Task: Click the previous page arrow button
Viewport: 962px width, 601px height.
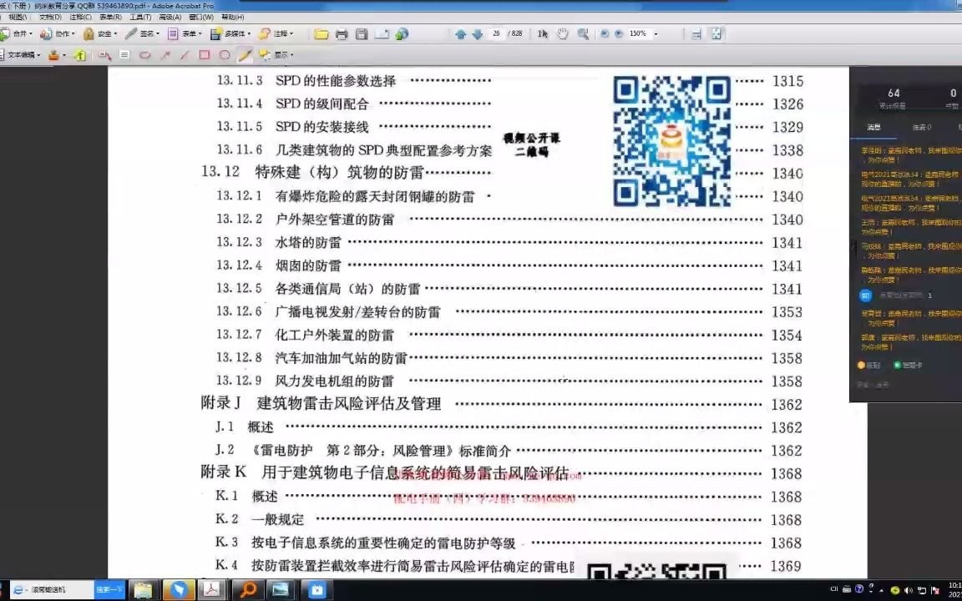Action: [461, 34]
